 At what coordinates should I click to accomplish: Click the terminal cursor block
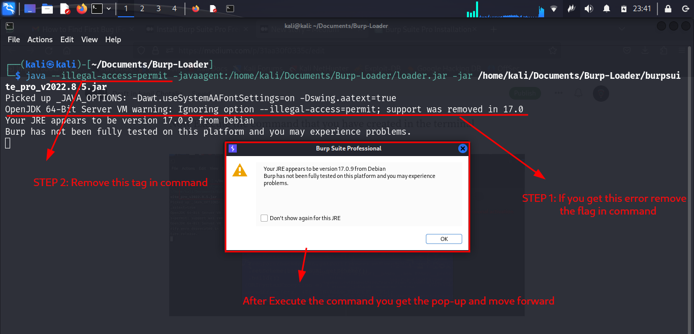[8, 143]
